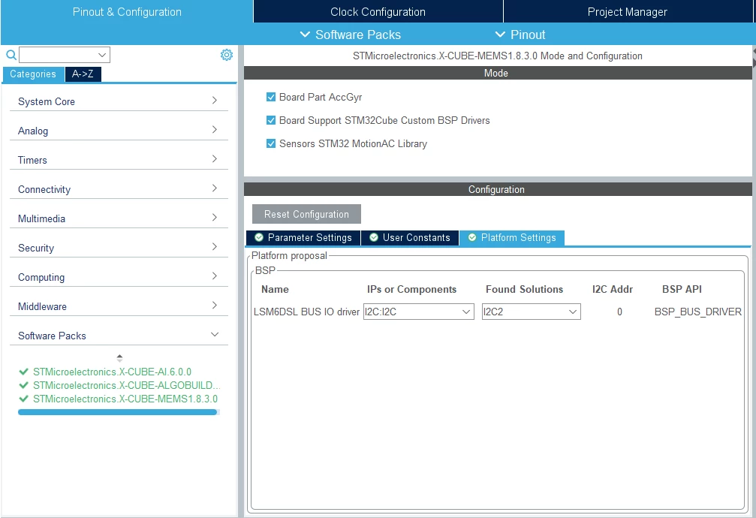Expand Timers category

119,160
